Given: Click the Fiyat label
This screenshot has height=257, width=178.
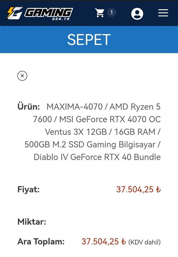Looking at the screenshot, I should pyautogui.click(x=29, y=189).
